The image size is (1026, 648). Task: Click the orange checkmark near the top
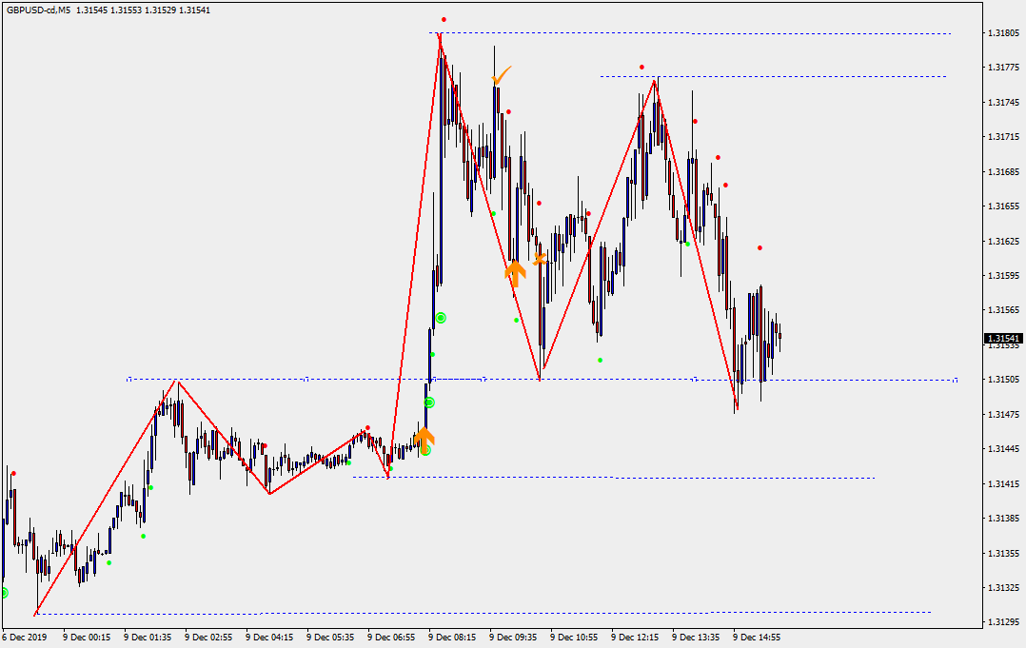pos(501,74)
